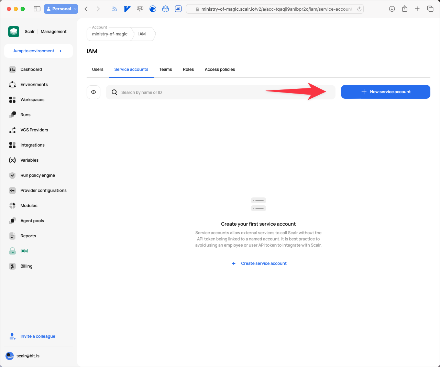The width and height of the screenshot is (440, 367).
Task: Click the Create your first service account heading
Action: point(258,224)
